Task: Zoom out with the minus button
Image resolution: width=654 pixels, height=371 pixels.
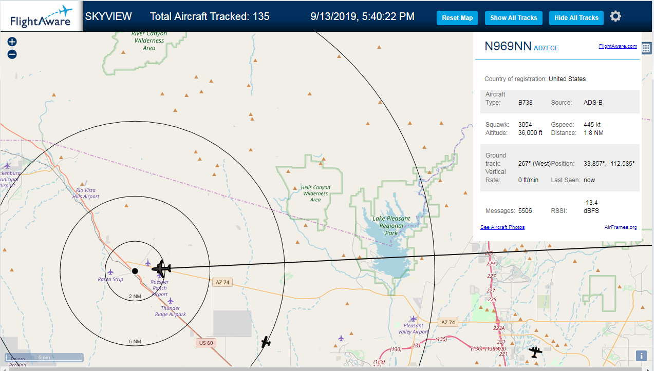Action: click(x=12, y=54)
